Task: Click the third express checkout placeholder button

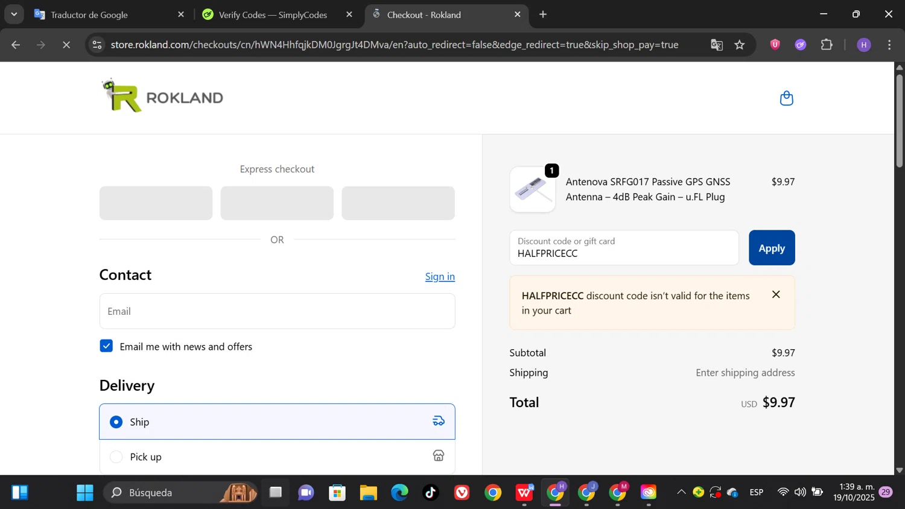Action: tap(398, 203)
